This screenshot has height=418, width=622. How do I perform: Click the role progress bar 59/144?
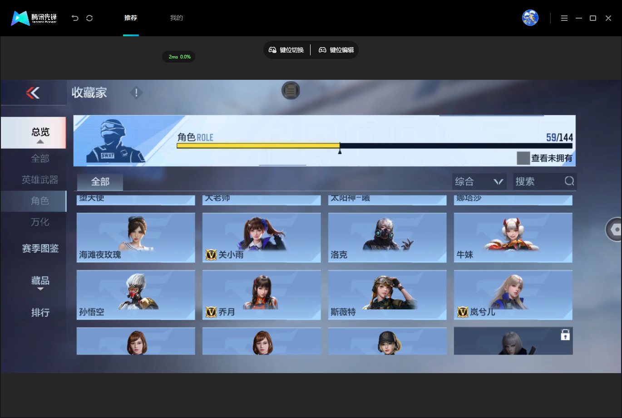tap(375, 146)
